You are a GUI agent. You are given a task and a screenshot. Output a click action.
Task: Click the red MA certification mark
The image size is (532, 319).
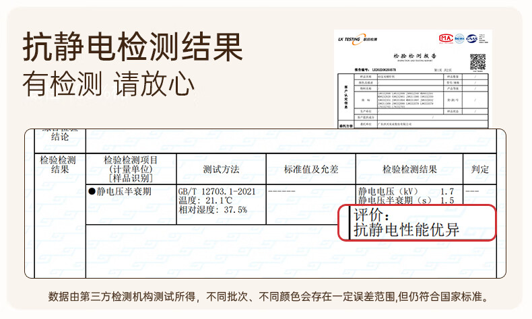pyautogui.click(x=444, y=38)
